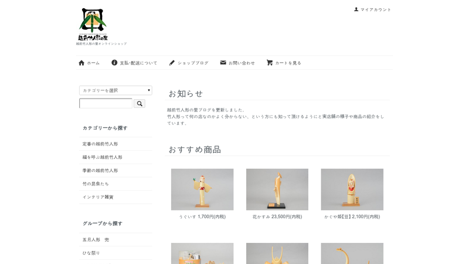The width and height of the screenshot is (469, 264).
Task: Click the home icon in navigation
Action: click(81, 63)
